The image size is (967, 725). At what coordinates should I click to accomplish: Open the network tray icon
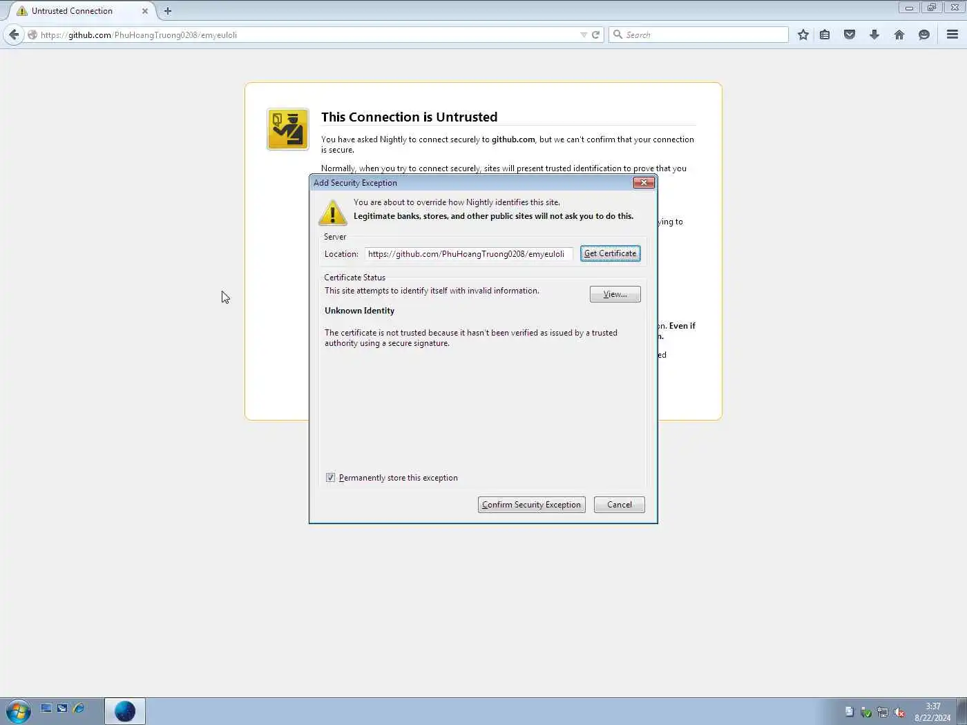point(883,712)
